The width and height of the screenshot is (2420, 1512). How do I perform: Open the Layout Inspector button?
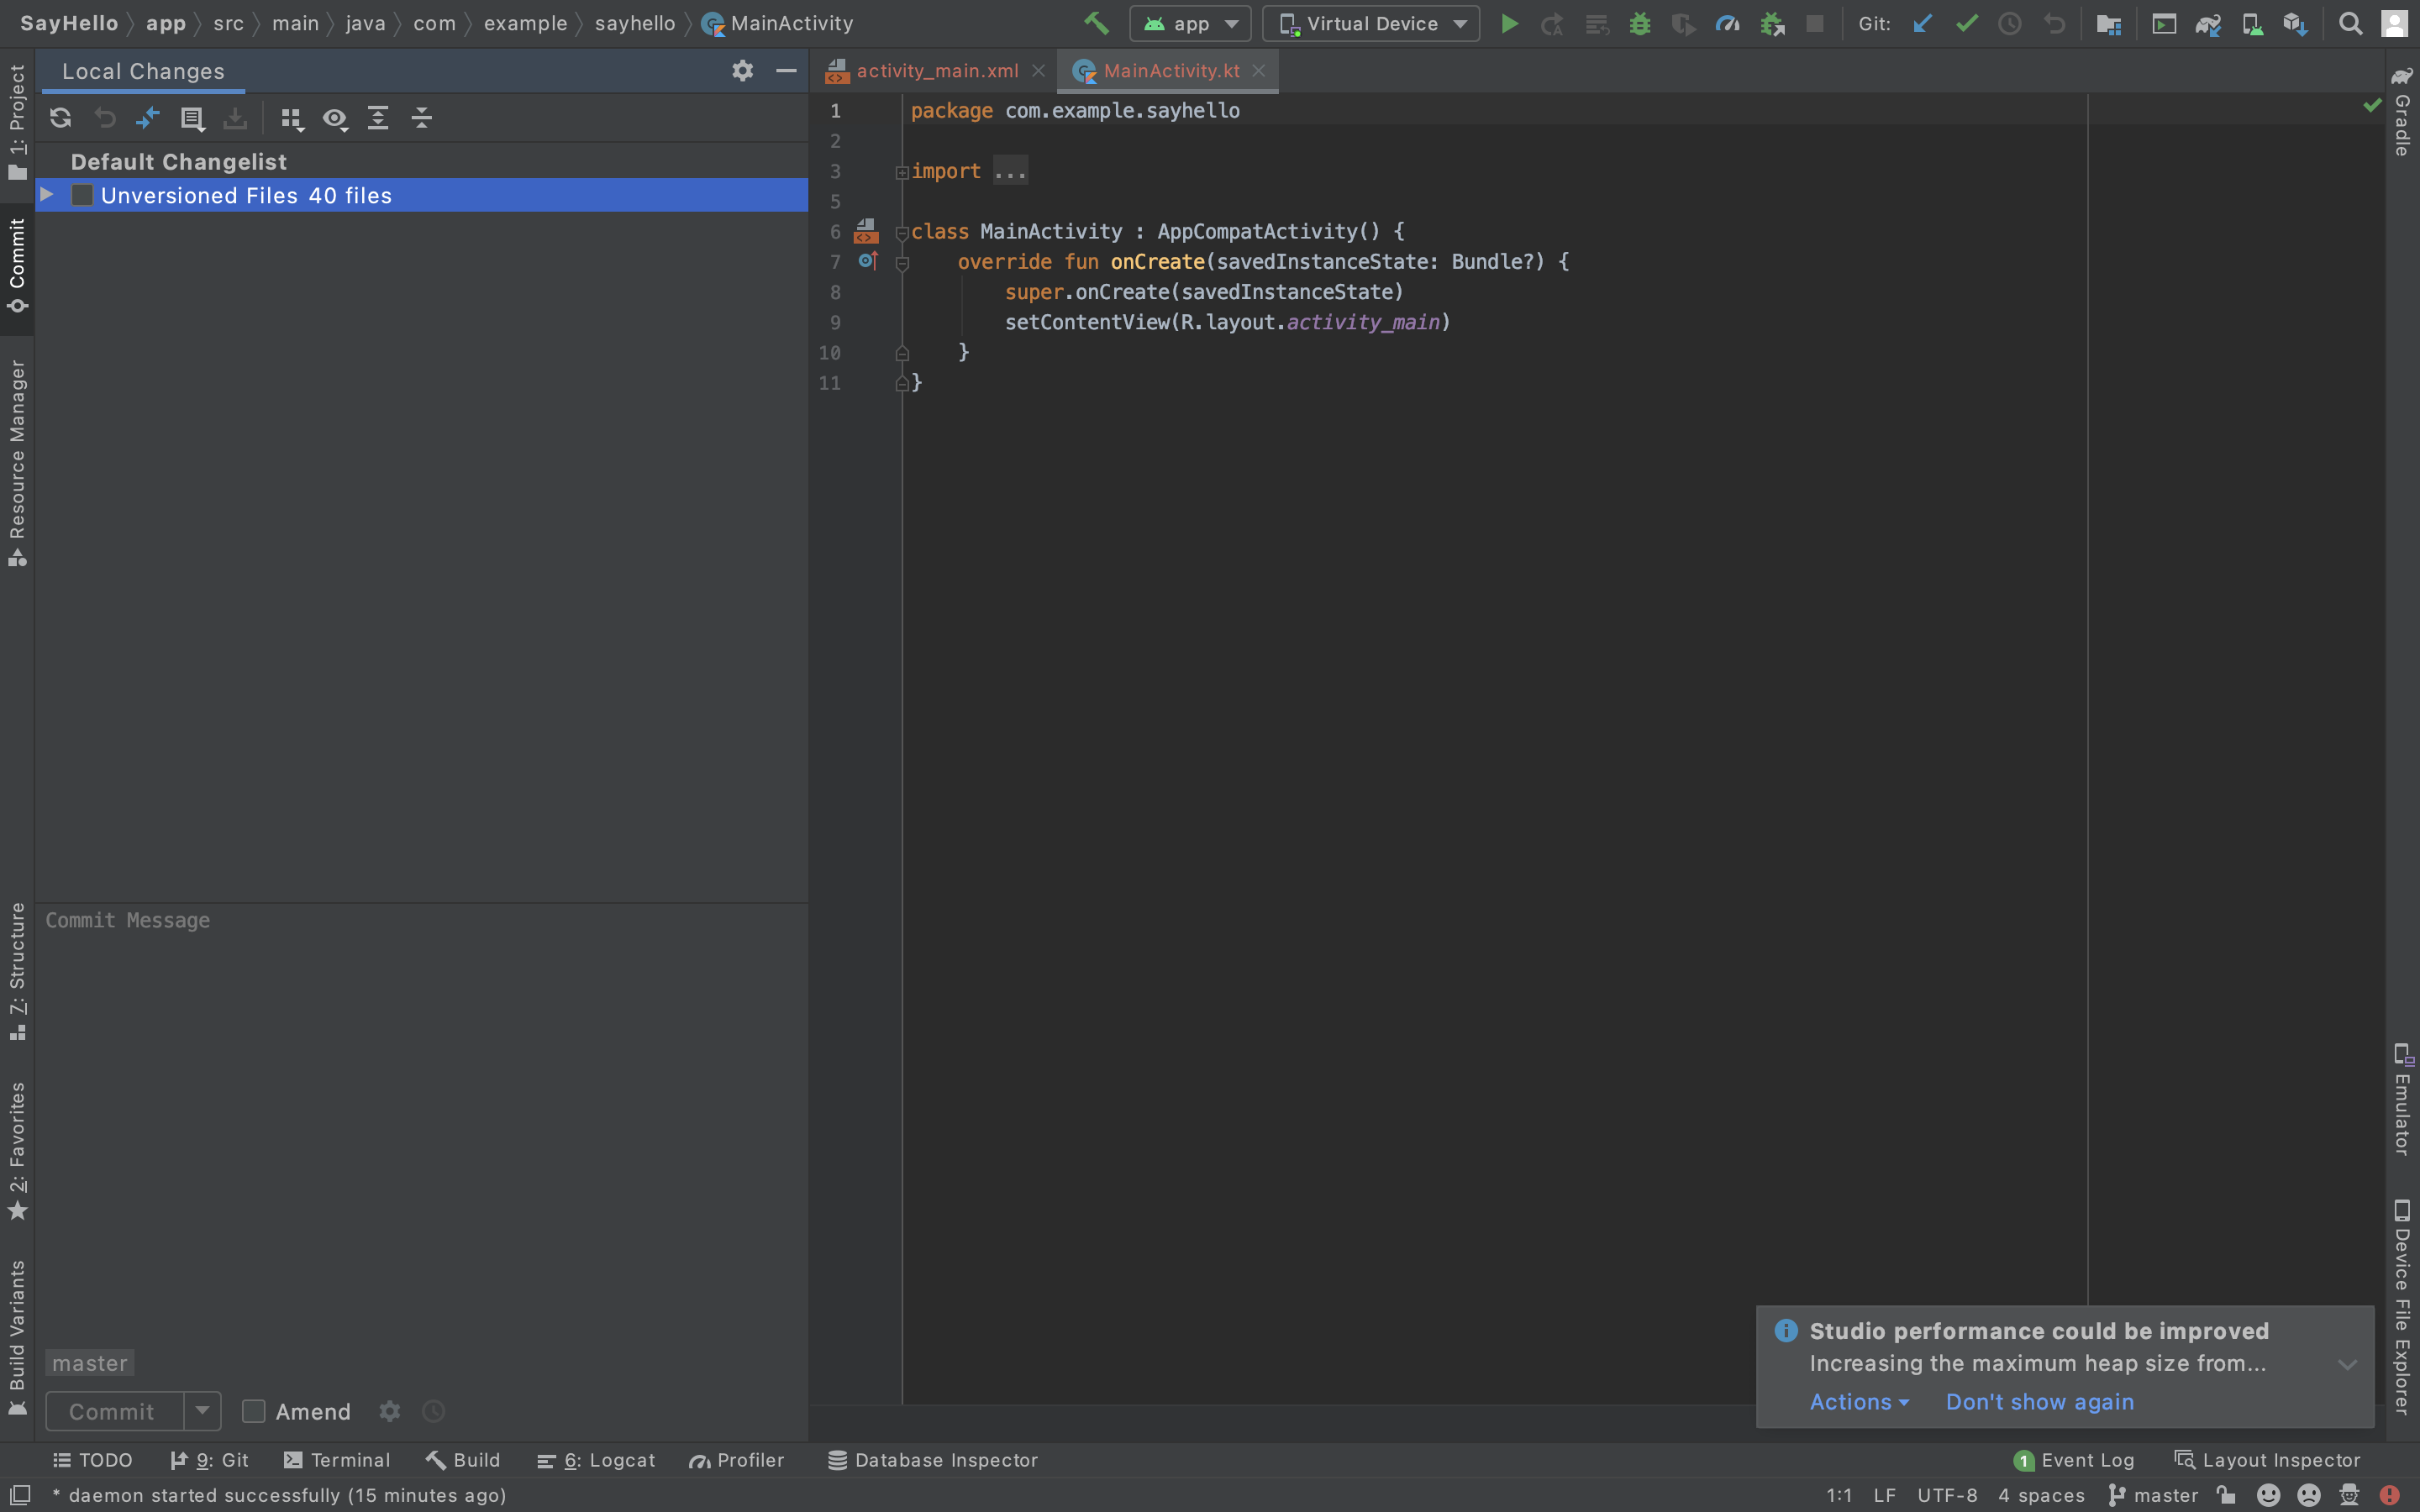tap(2268, 1460)
